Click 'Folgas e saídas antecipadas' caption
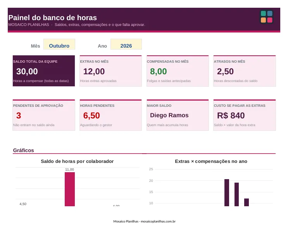Screen dimensions: 288x231 pyautogui.click(x=169, y=81)
